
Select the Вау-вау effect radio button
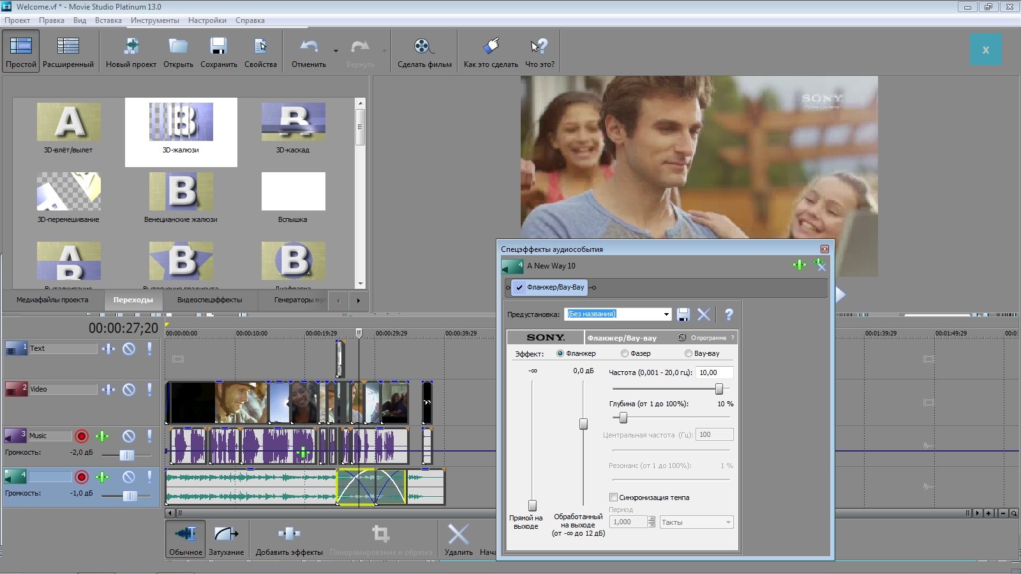(x=689, y=354)
